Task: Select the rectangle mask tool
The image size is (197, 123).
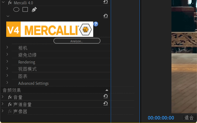Action: pos(25,9)
